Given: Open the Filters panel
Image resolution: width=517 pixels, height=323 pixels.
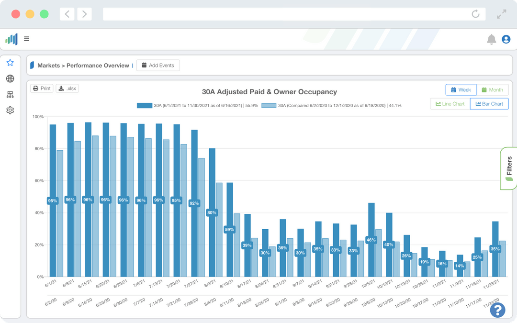Looking at the screenshot, I should point(508,168).
